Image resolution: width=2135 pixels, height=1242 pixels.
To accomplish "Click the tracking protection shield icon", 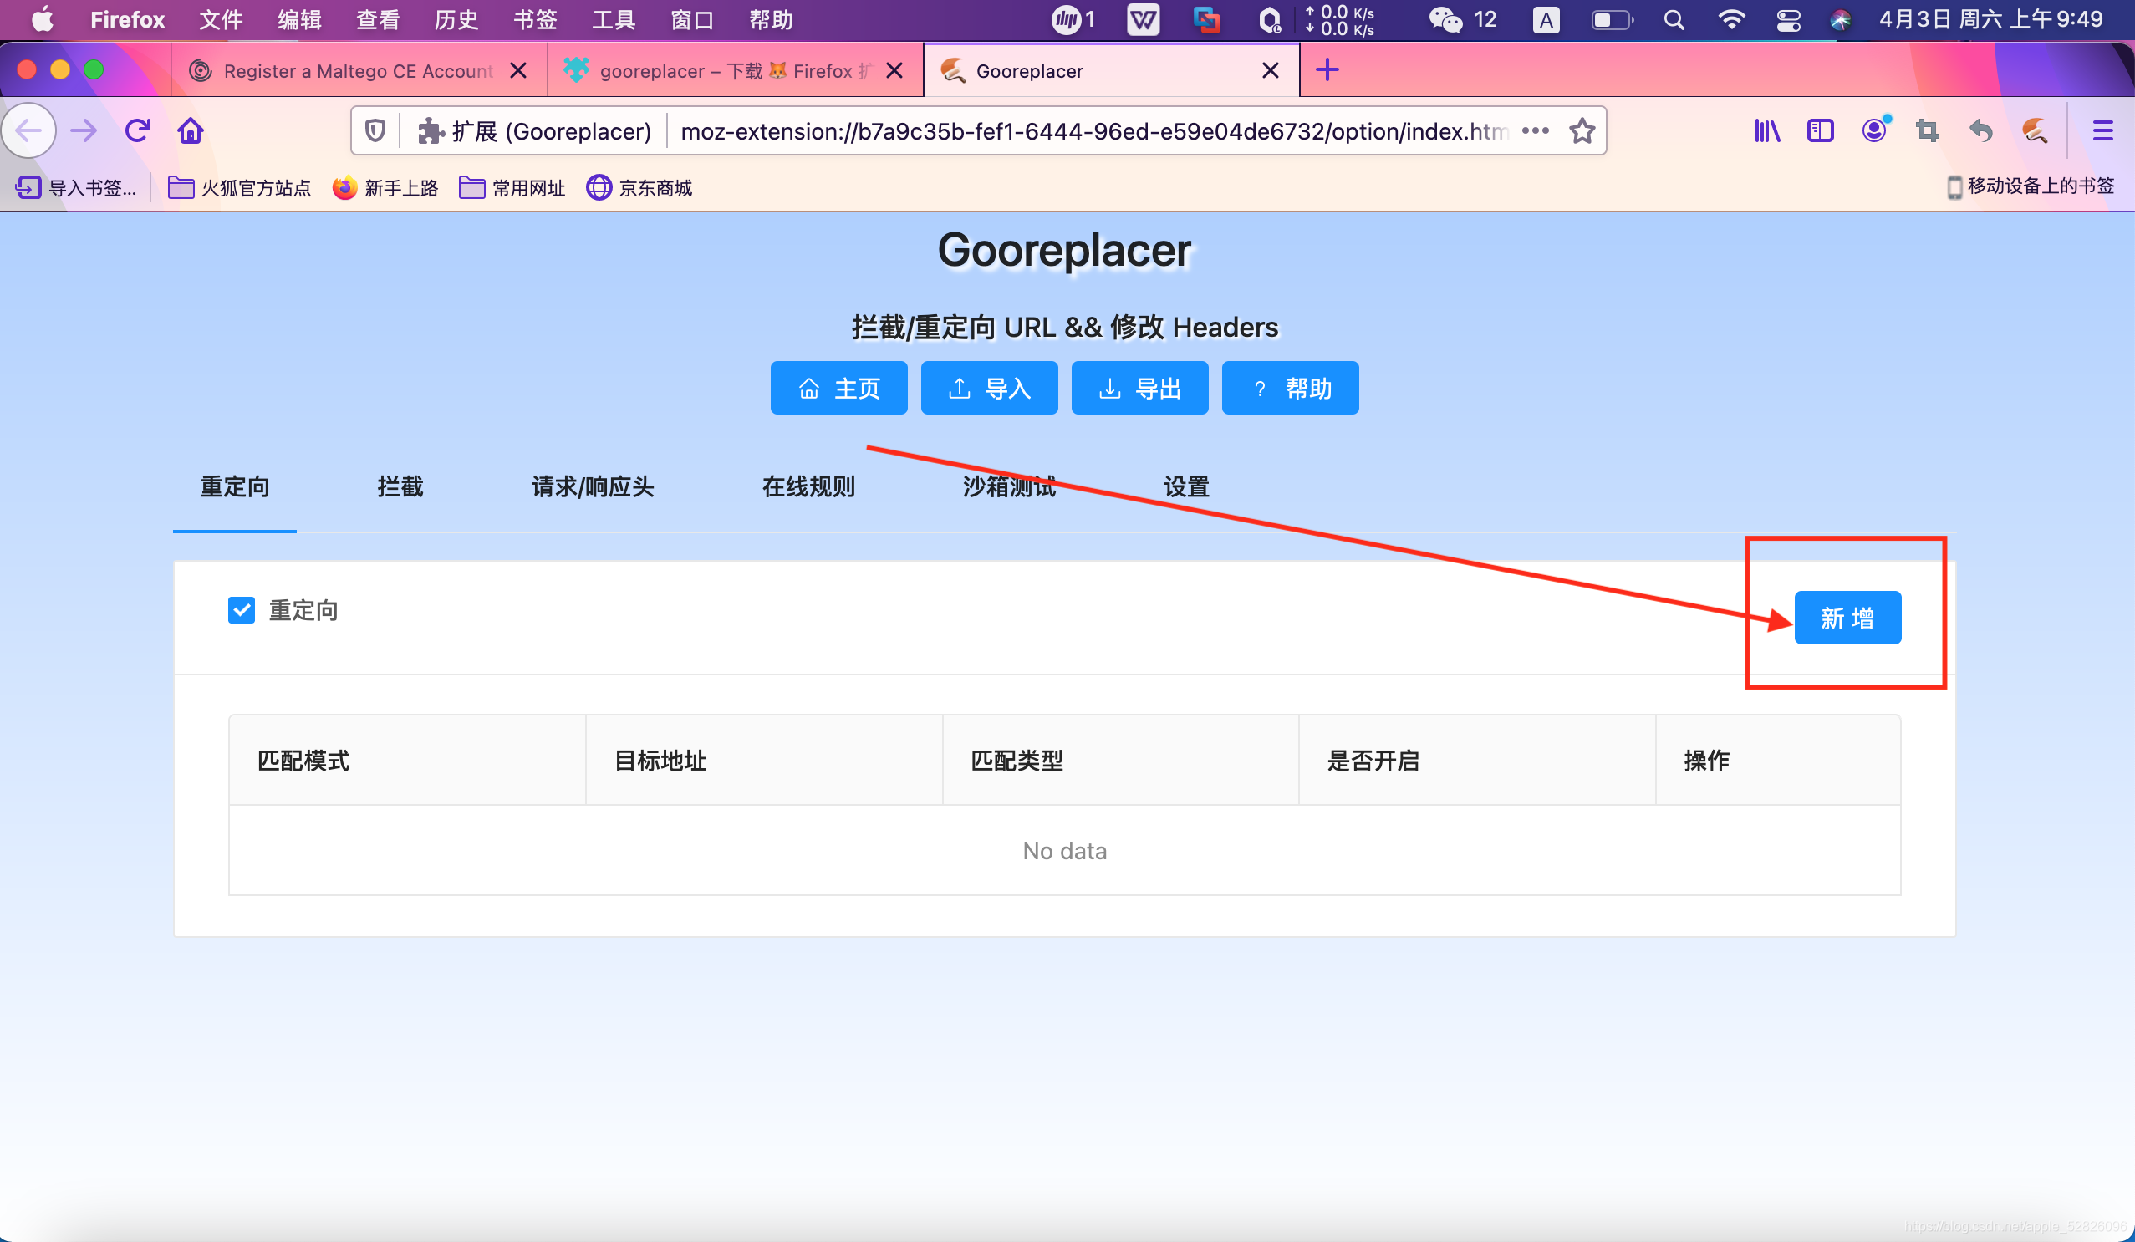I will pyautogui.click(x=375, y=131).
